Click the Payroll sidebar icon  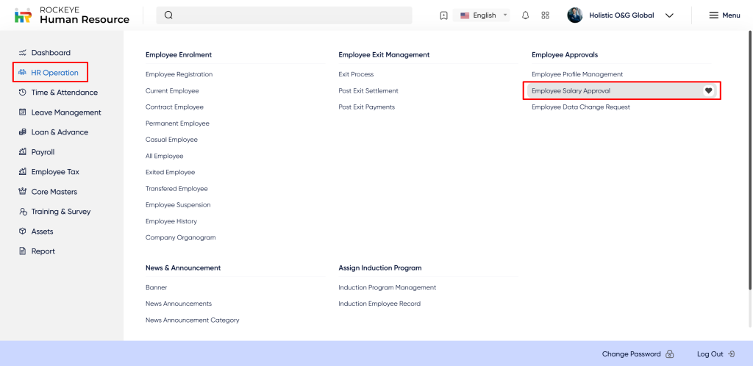coord(23,152)
